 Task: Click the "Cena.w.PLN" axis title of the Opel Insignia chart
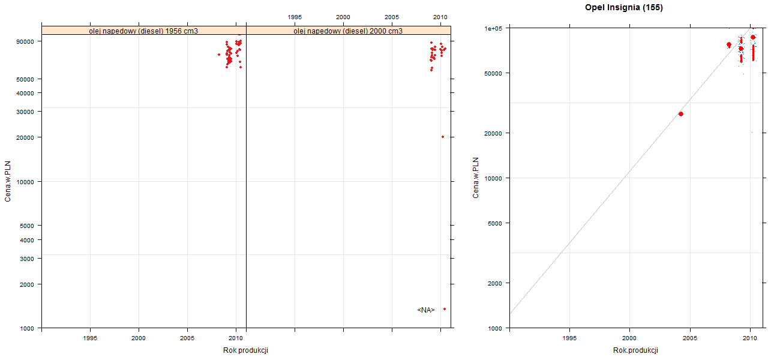pyautogui.click(x=476, y=178)
